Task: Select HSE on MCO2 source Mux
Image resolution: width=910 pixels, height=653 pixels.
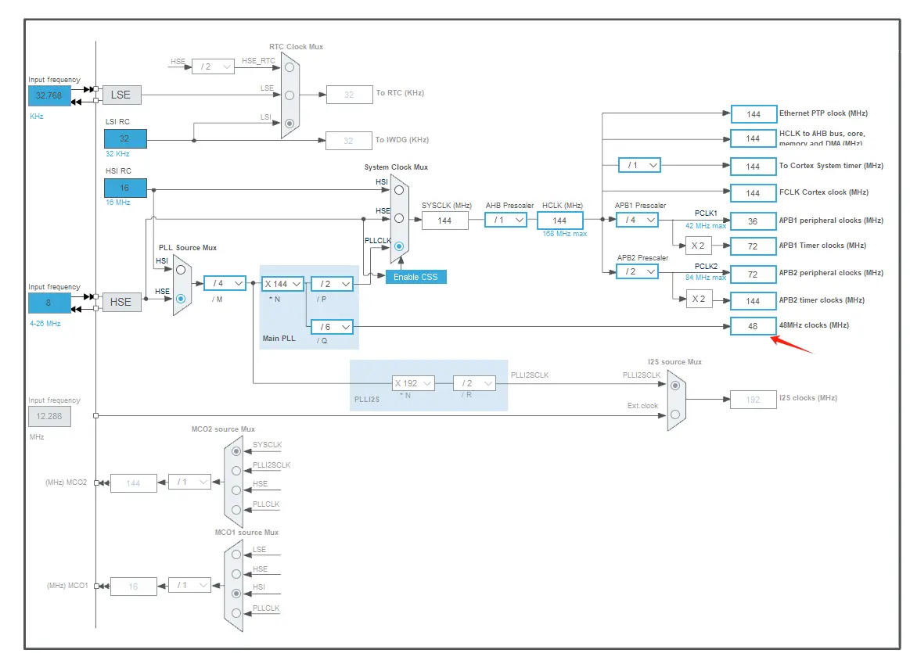Action: (236, 490)
